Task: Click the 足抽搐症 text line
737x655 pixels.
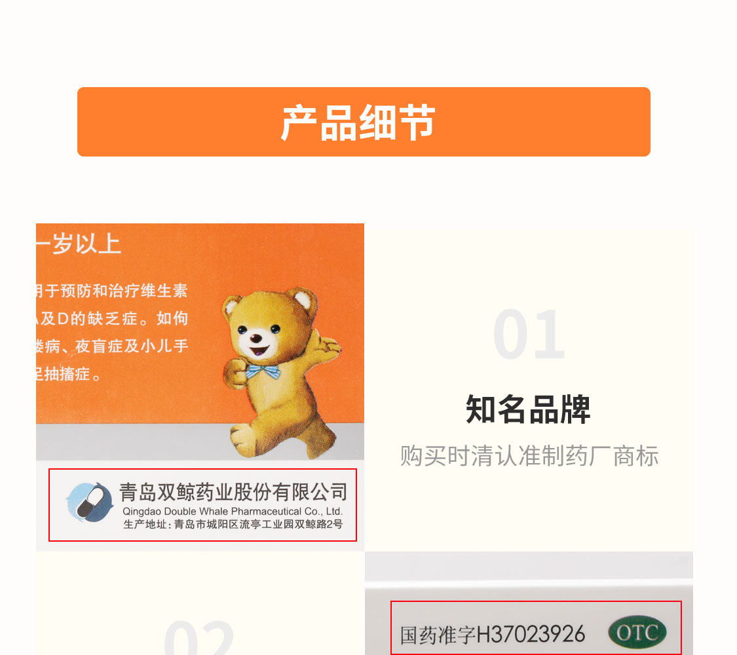Action: 69,374
